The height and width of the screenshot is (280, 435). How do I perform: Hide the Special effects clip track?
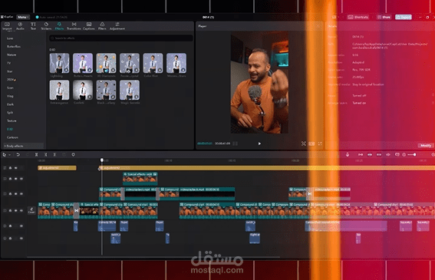[16, 179]
